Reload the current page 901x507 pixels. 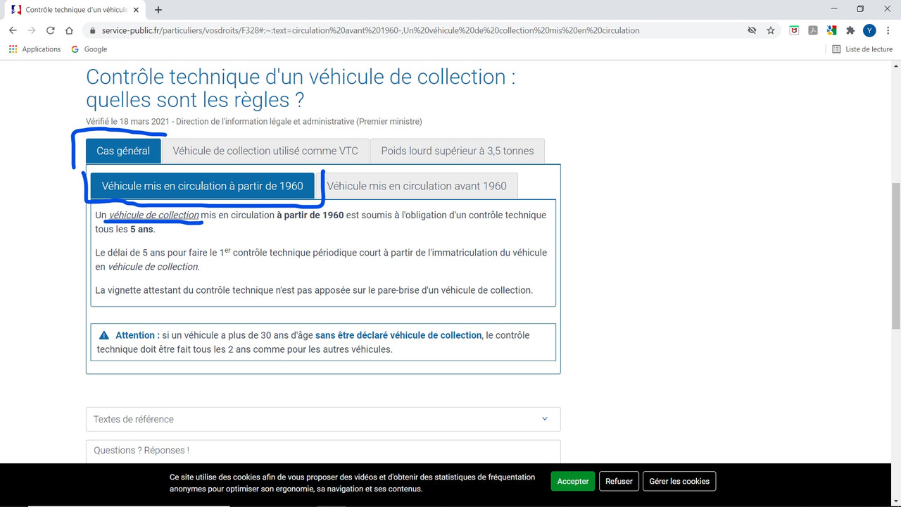click(x=51, y=30)
